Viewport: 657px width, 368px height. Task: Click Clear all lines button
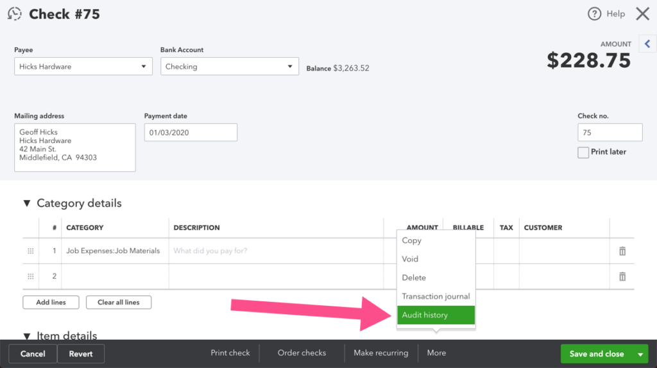click(x=119, y=302)
